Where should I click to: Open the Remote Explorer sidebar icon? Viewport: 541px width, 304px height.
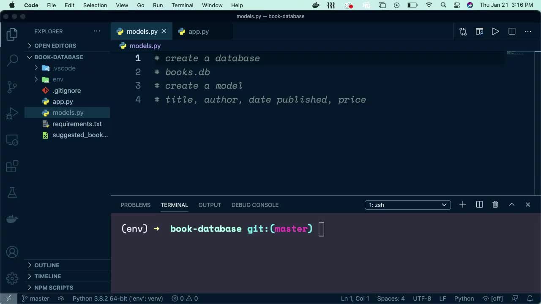[x=12, y=140]
